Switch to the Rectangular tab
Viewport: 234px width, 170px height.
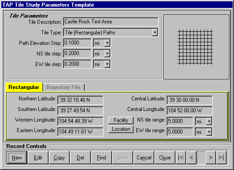click(24, 87)
